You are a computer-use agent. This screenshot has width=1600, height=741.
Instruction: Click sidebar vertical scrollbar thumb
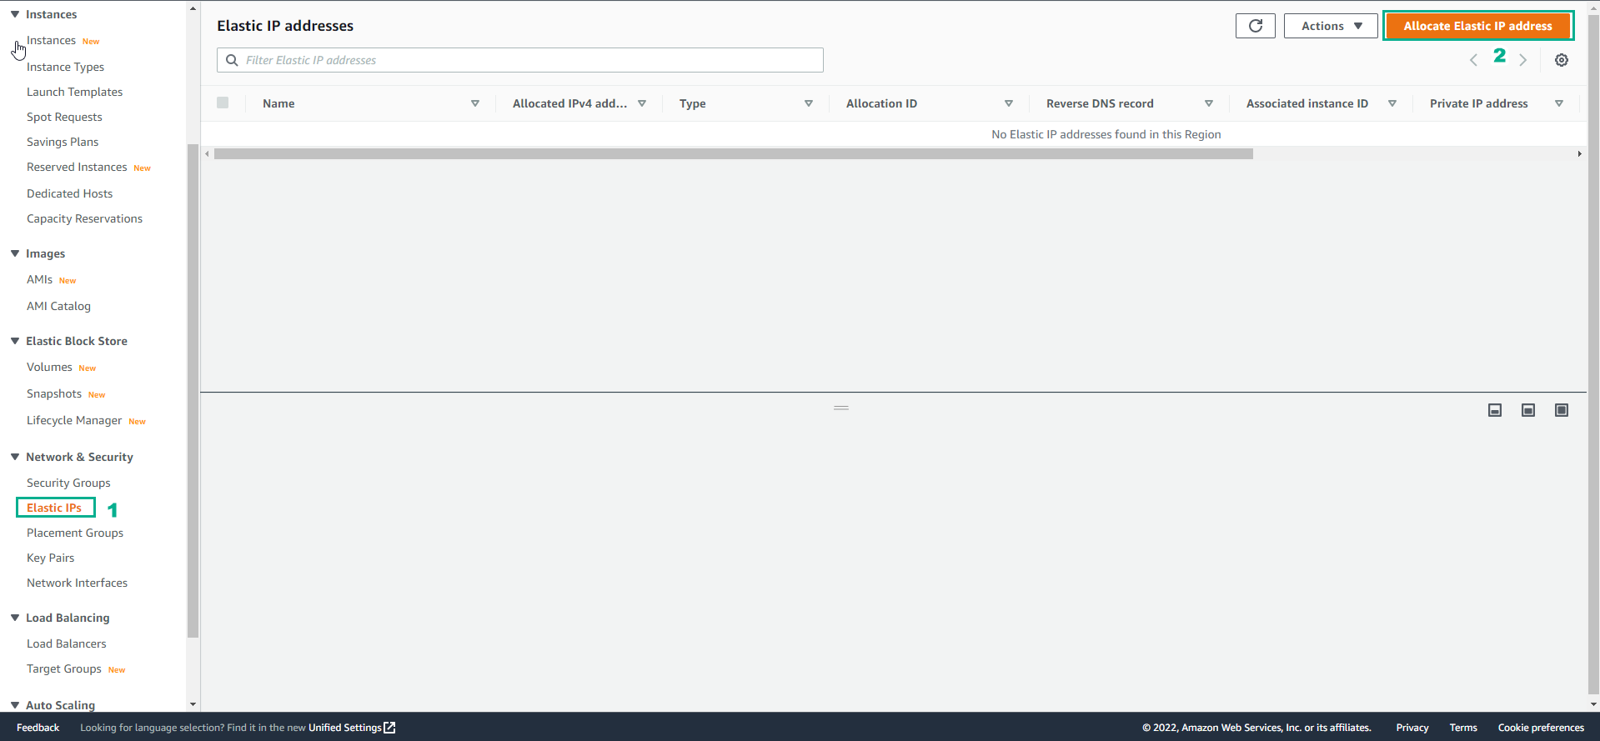[193, 391]
